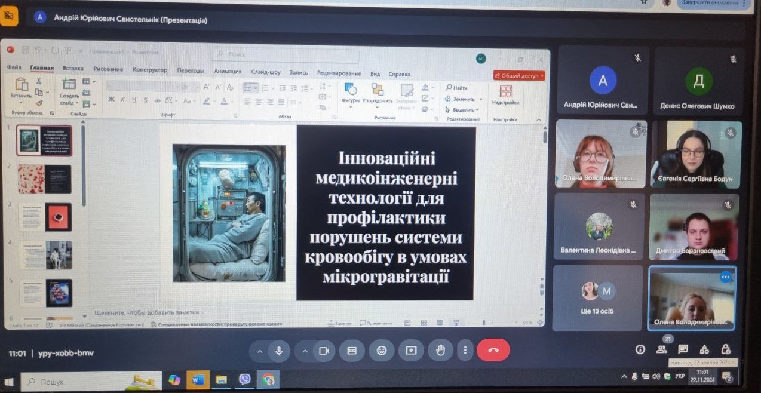Open the meeting activities icon
Image resolution: width=761 pixels, height=393 pixels.
(704, 349)
